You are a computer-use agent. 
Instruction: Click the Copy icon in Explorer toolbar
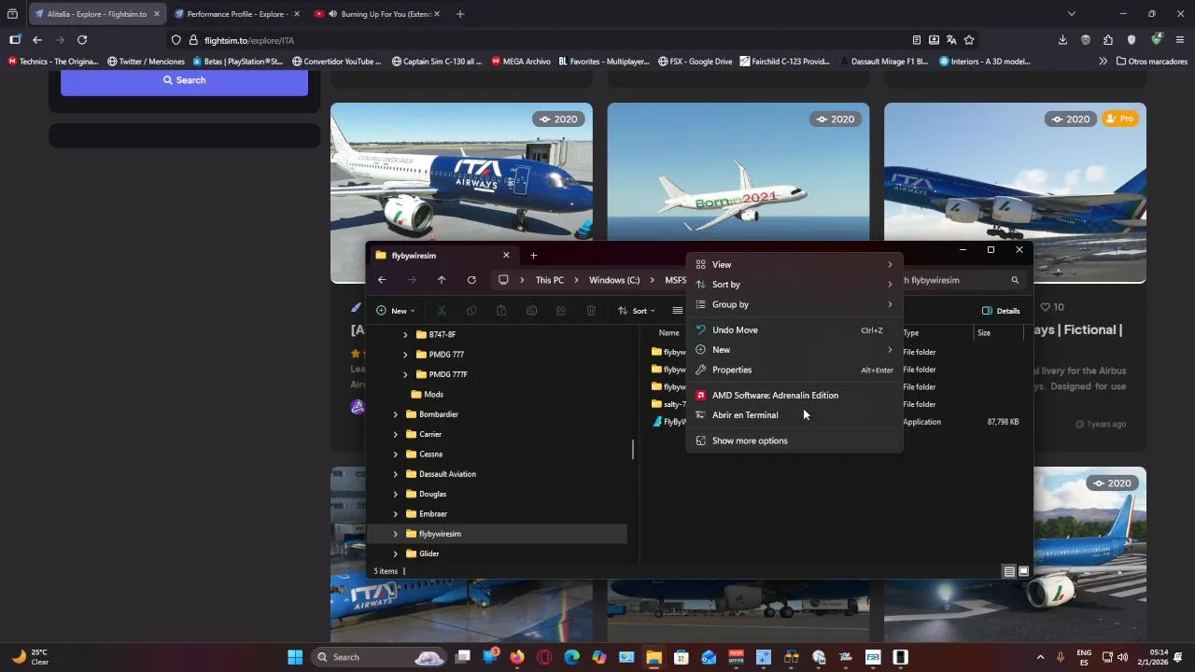point(471,311)
